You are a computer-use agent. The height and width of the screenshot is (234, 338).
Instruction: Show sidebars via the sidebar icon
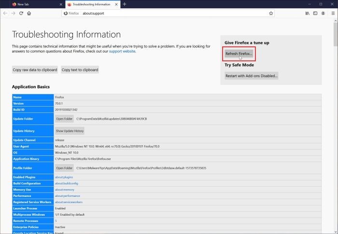315,14
